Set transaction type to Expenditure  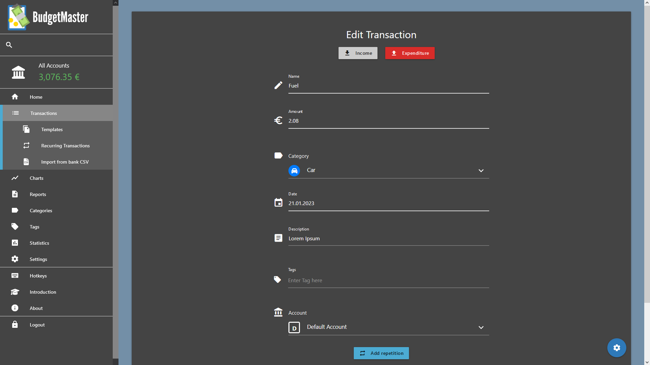coord(410,53)
